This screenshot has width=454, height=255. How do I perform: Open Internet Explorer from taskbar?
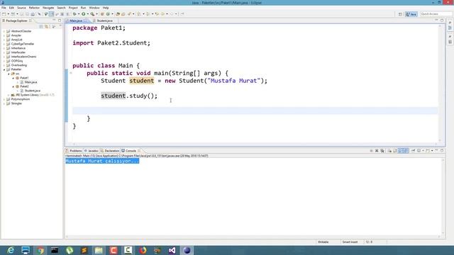pyautogui.click(x=11, y=250)
